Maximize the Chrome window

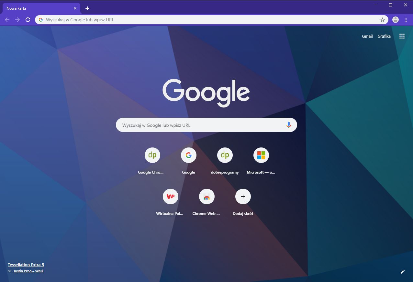[391, 5]
